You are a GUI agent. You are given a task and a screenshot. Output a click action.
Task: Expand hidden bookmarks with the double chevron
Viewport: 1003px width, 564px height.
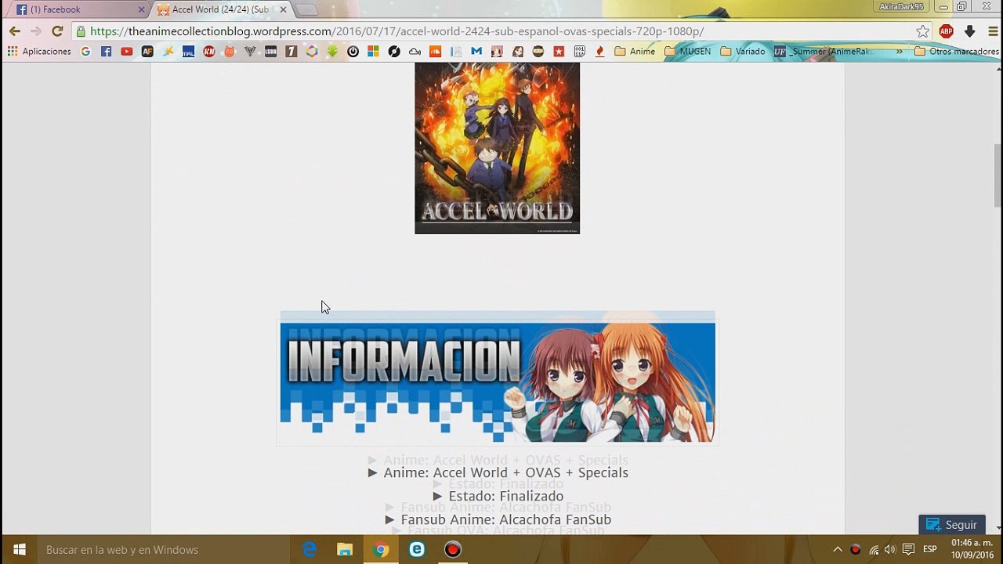[899, 52]
